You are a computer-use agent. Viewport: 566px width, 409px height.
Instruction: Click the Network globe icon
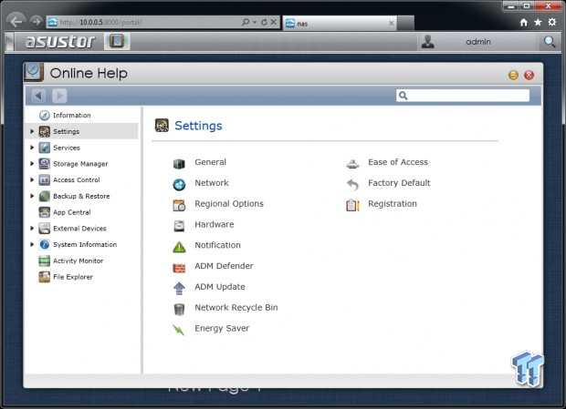click(x=179, y=184)
